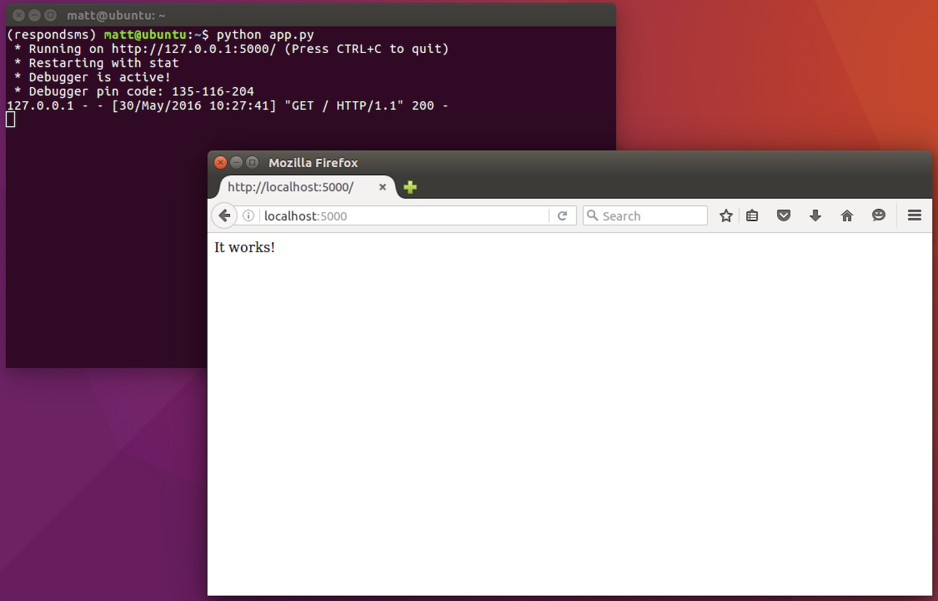The width and height of the screenshot is (938, 601).
Task: Show bookmarks list icon
Action: click(752, 216)
